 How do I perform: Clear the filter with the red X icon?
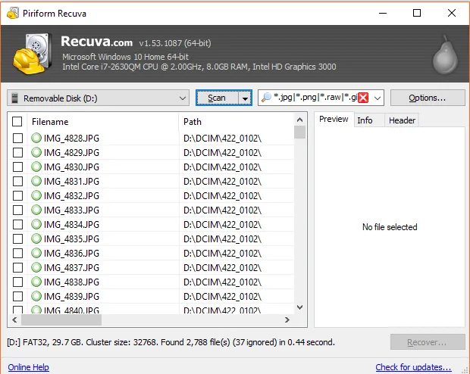coord(363,98)
